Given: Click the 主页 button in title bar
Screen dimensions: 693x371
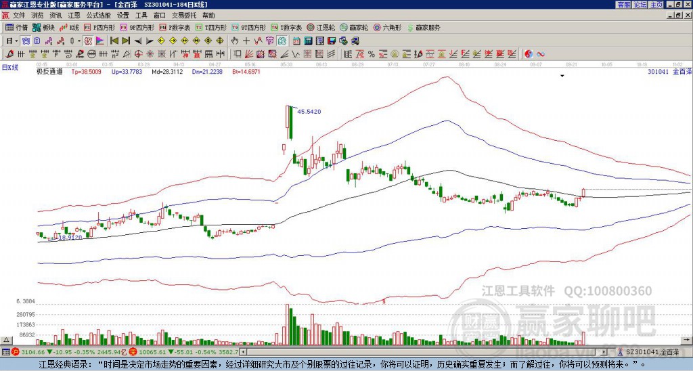Looking at the screenshot, I should 656,5.
